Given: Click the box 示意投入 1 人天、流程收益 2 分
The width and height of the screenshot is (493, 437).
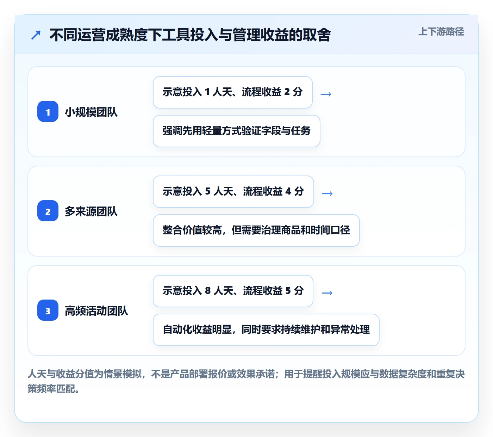Looking at the screenshot, I should [x=233, y=92].
